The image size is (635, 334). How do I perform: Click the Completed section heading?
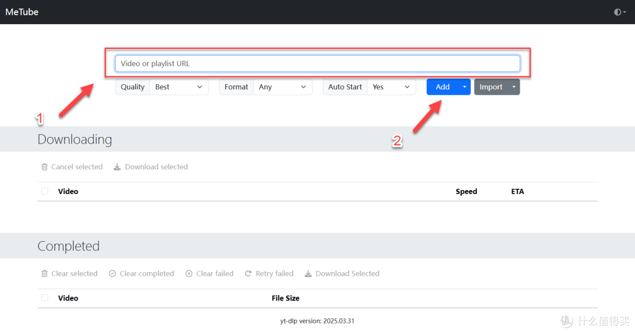pos(68,246)
